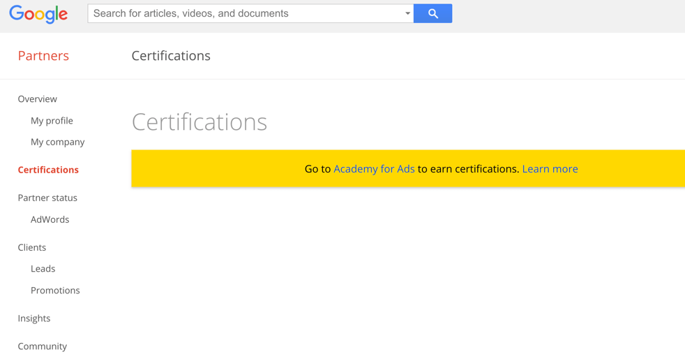Open the red Partners home link

pos(43,56)
